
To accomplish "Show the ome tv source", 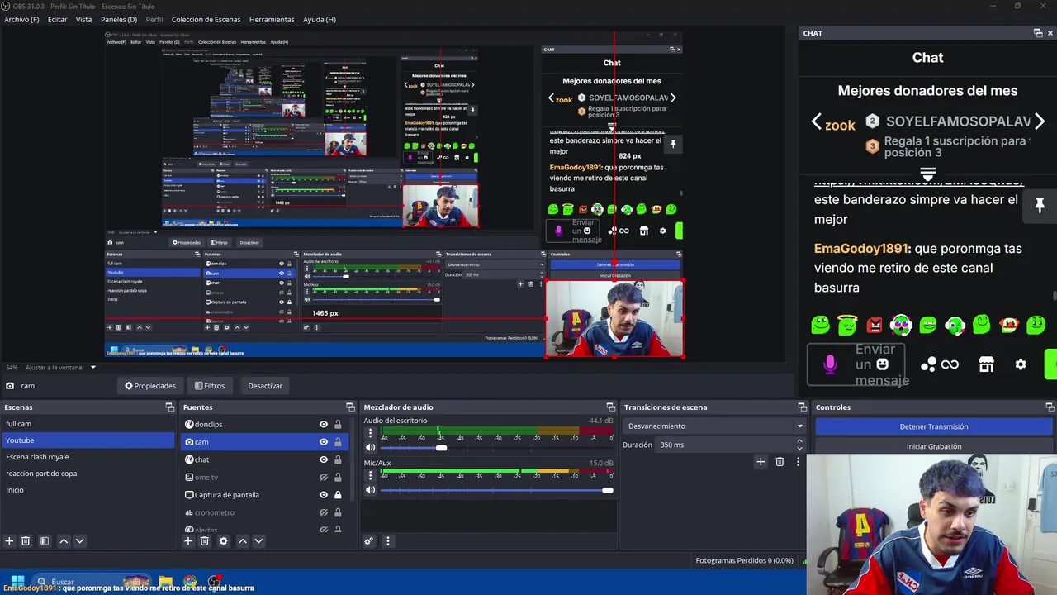I will click(324, 478).
